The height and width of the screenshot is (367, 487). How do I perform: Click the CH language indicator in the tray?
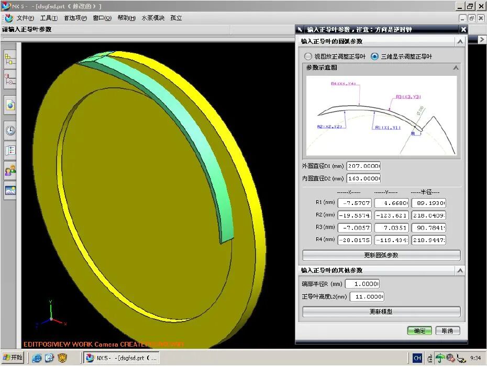point(417,358)
